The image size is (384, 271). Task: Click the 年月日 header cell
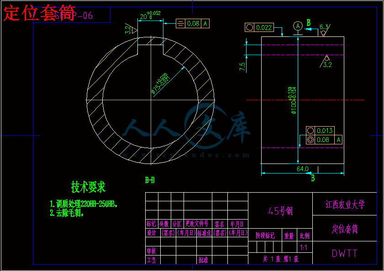[x=238, y=224]
